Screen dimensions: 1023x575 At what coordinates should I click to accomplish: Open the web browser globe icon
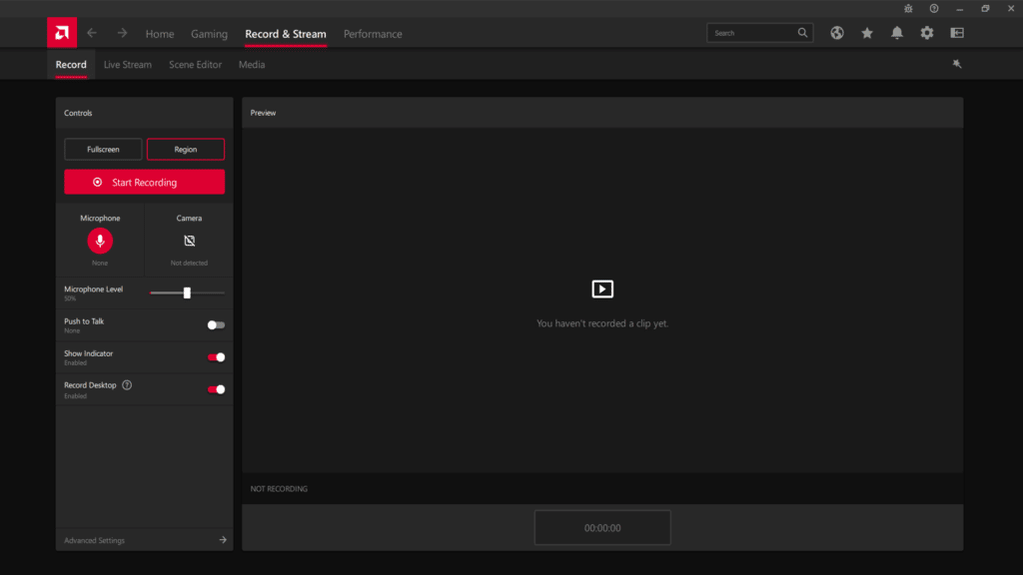[837, 33]
